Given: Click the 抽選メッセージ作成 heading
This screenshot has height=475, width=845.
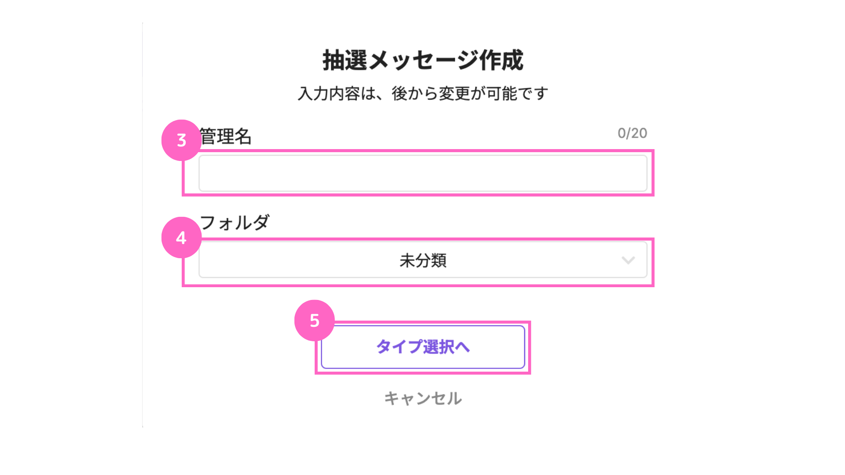Looking at the screenshot, I should coord(422,60).
